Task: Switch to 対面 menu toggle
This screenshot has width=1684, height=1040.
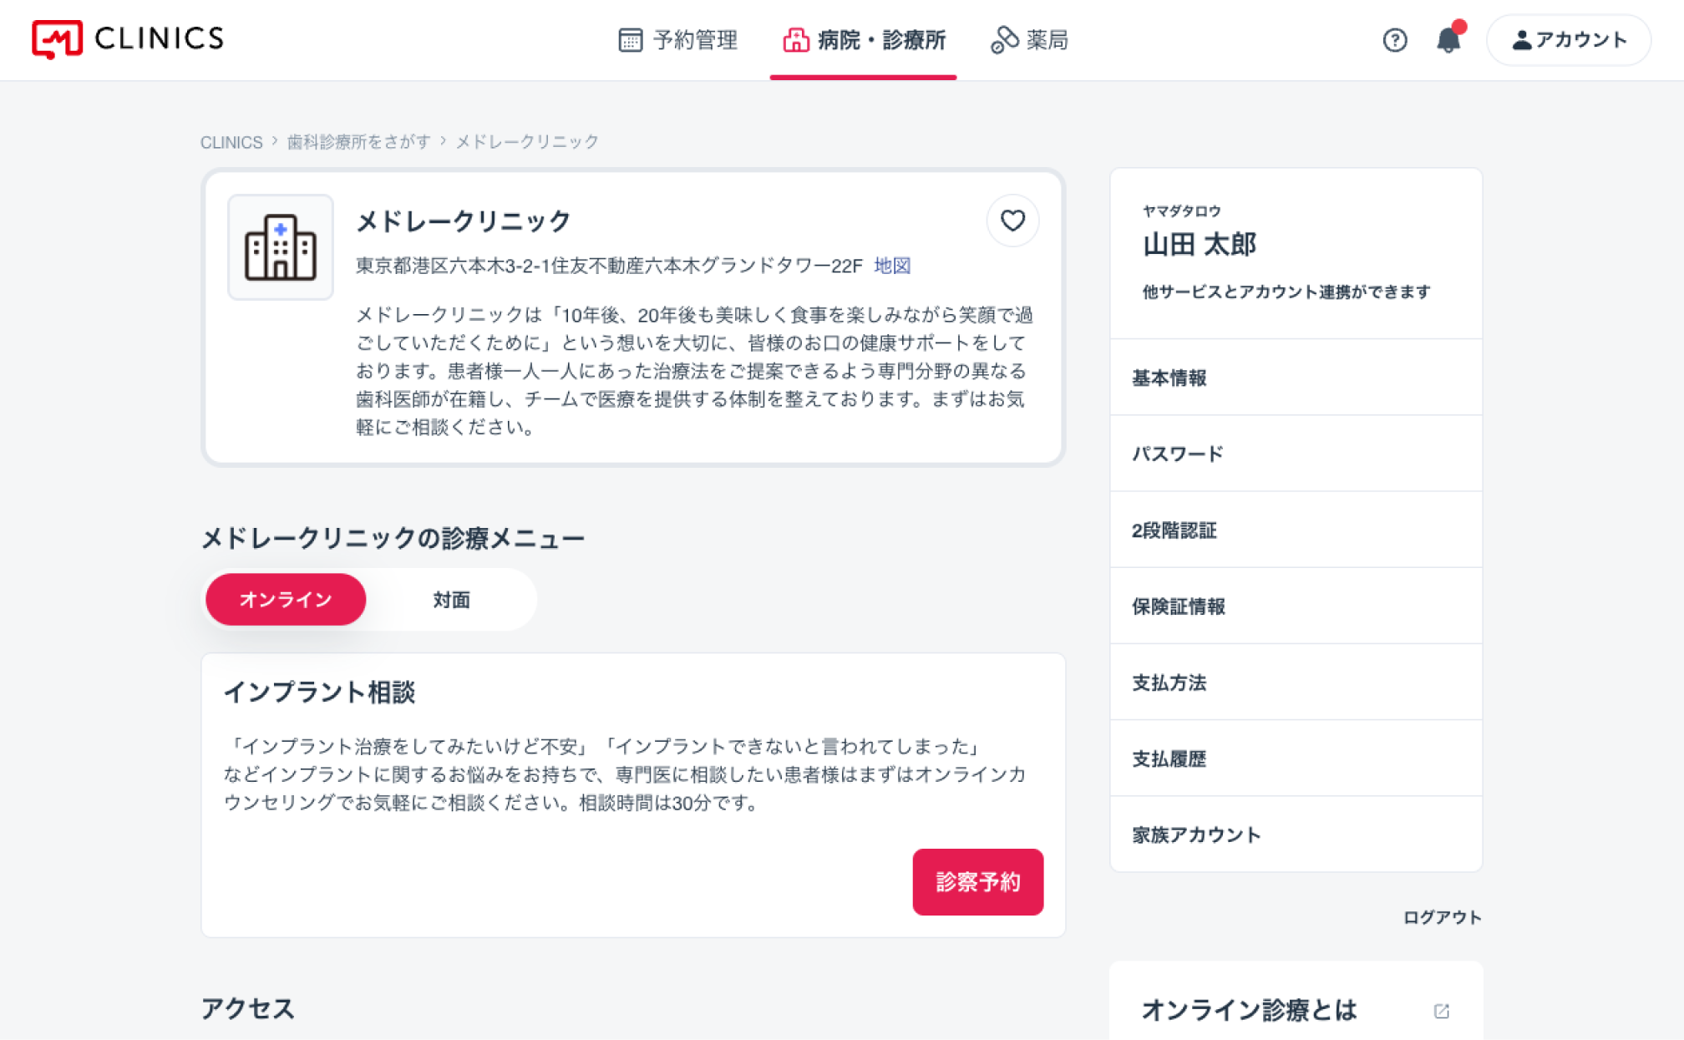Action: click(451, 599)
